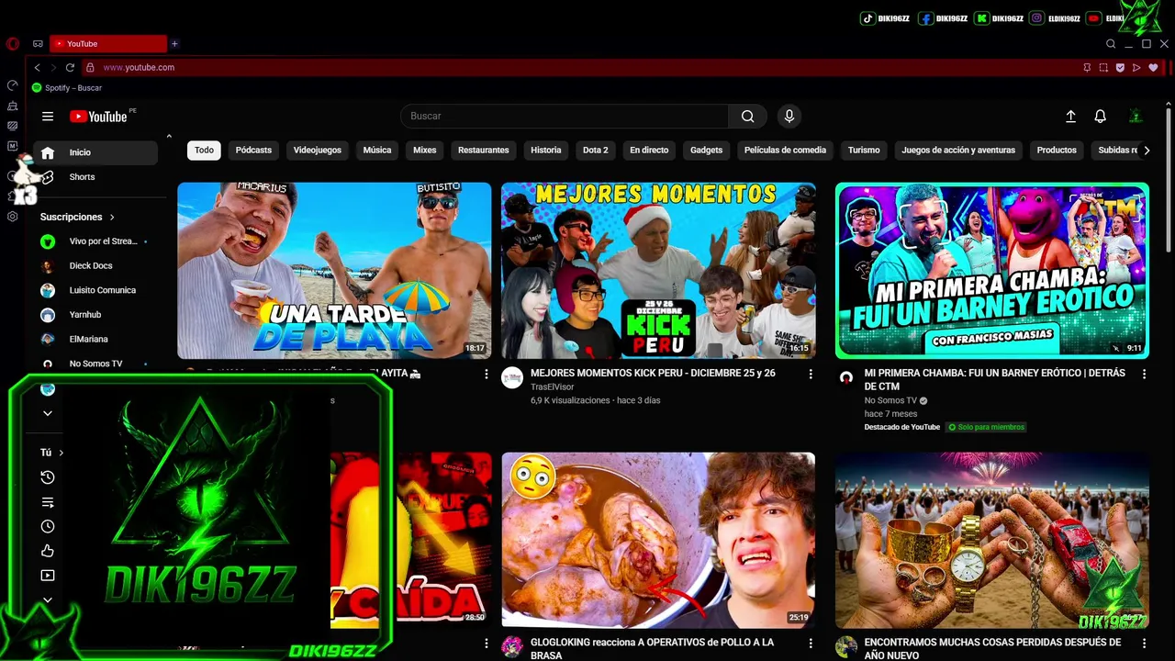
Task: Open Dieck Docs subscription
Action: tap(95, 266)
